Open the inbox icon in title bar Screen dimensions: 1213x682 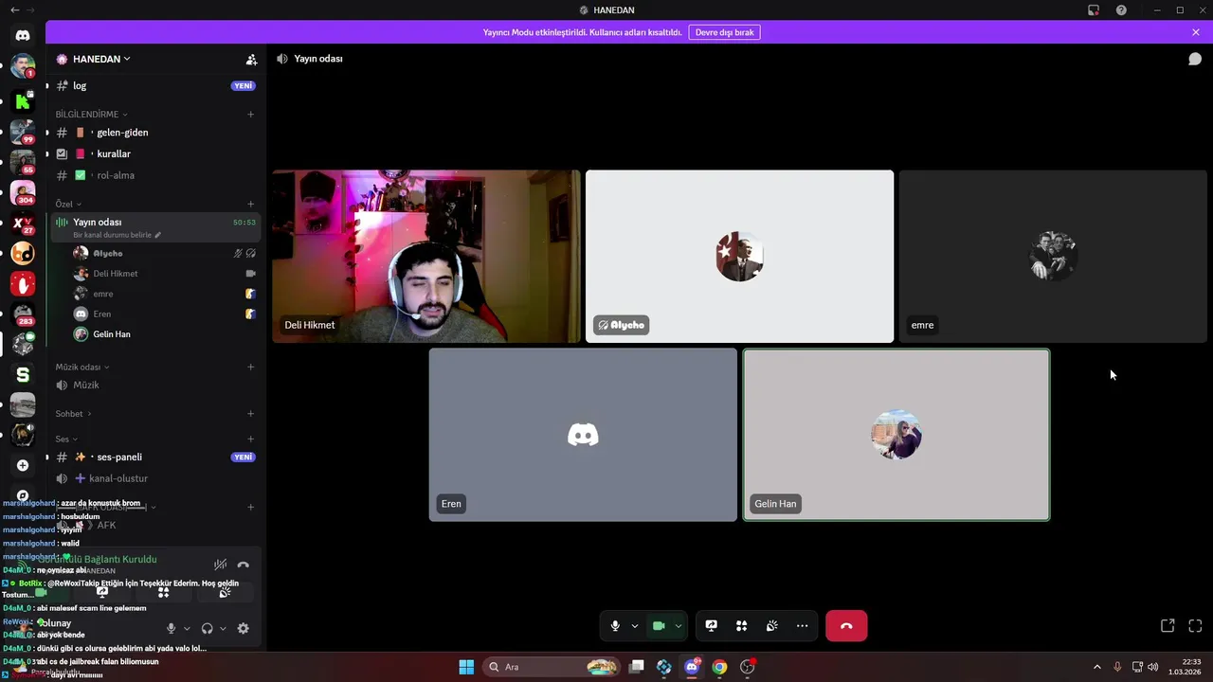point(1094,10)
